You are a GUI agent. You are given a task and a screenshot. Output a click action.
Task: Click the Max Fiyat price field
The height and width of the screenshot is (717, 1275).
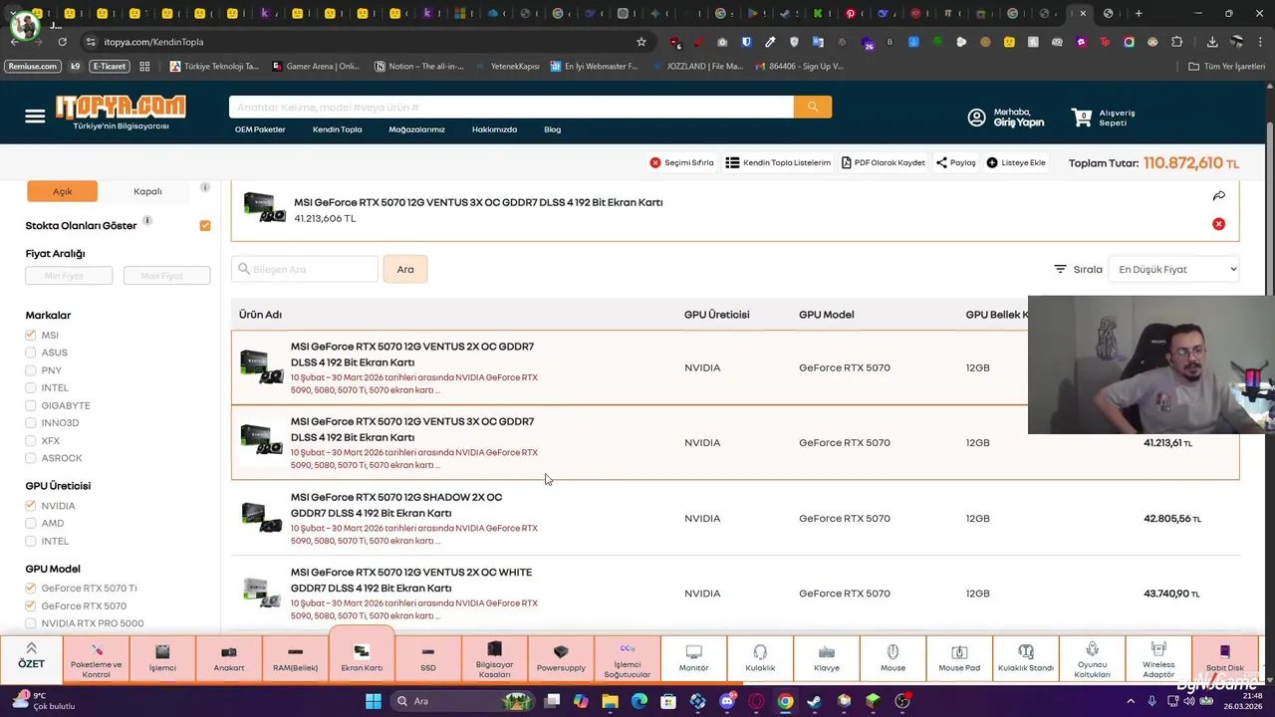(x=166, y=276)
